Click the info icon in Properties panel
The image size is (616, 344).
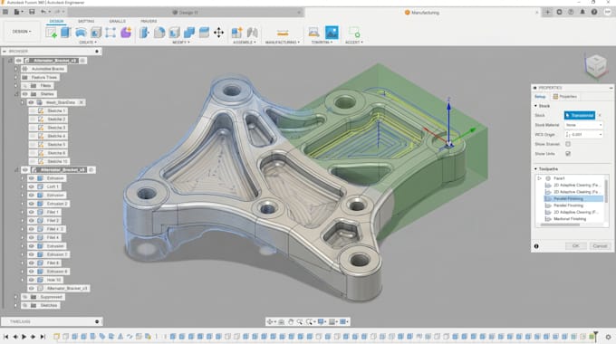(536, 246)
